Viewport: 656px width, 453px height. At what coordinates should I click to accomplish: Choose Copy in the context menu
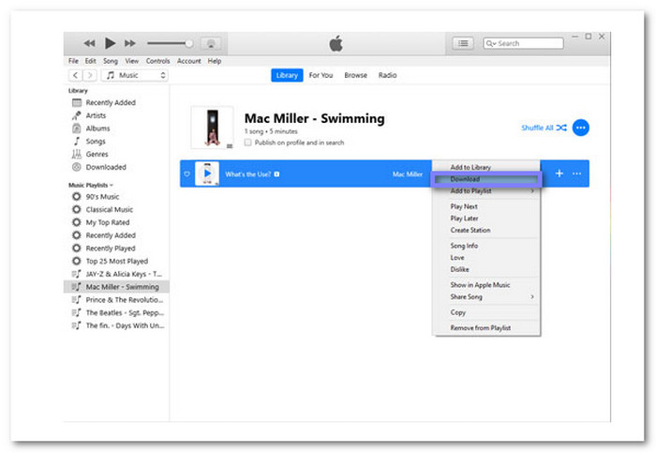(x=486, y=312)
